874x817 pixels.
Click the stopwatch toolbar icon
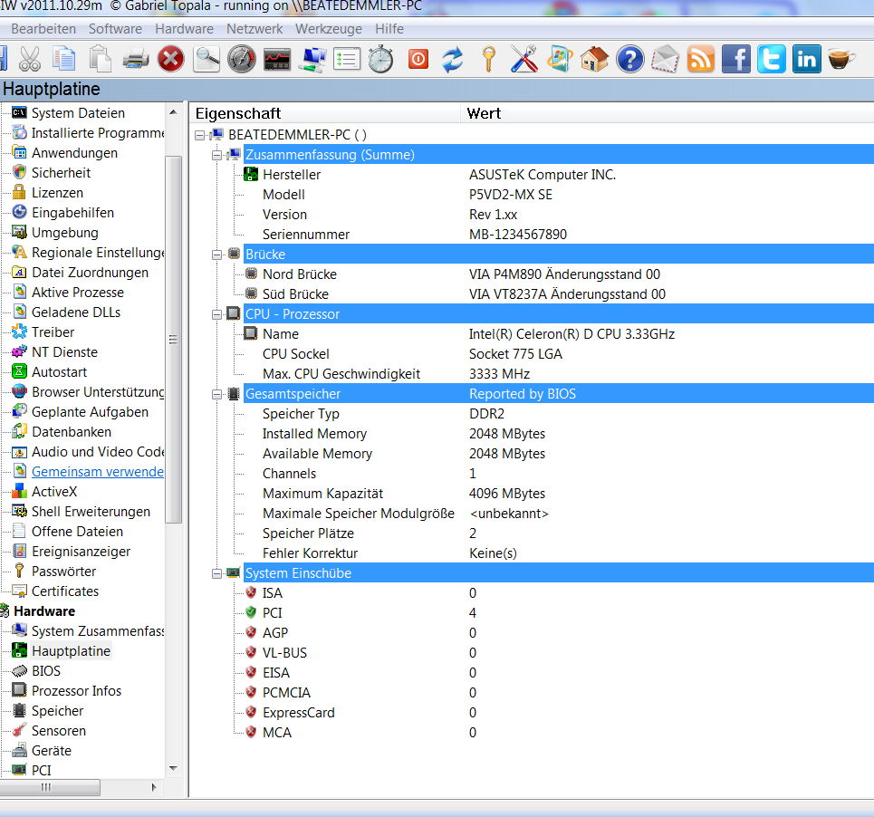(x=381, y=59)
